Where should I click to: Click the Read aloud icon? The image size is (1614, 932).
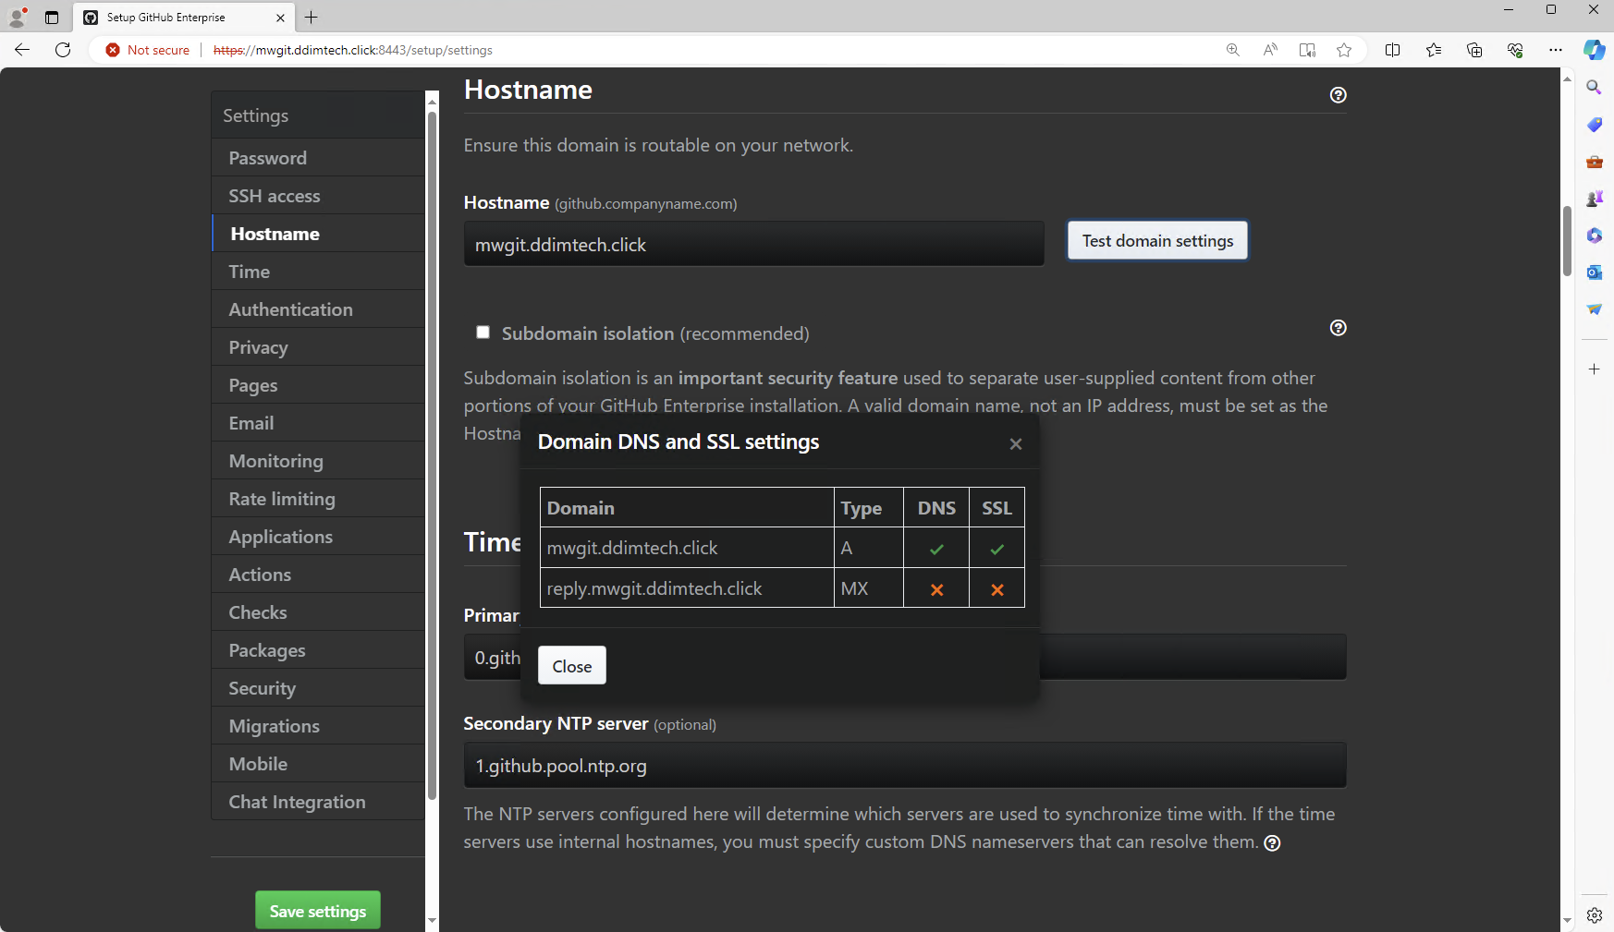click(1270, 50)
